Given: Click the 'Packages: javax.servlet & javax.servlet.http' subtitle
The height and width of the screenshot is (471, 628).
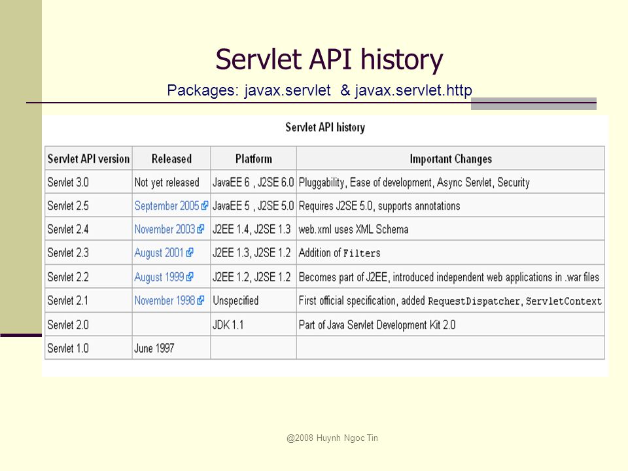Looking at the screenshot, I should click(319, 90).
